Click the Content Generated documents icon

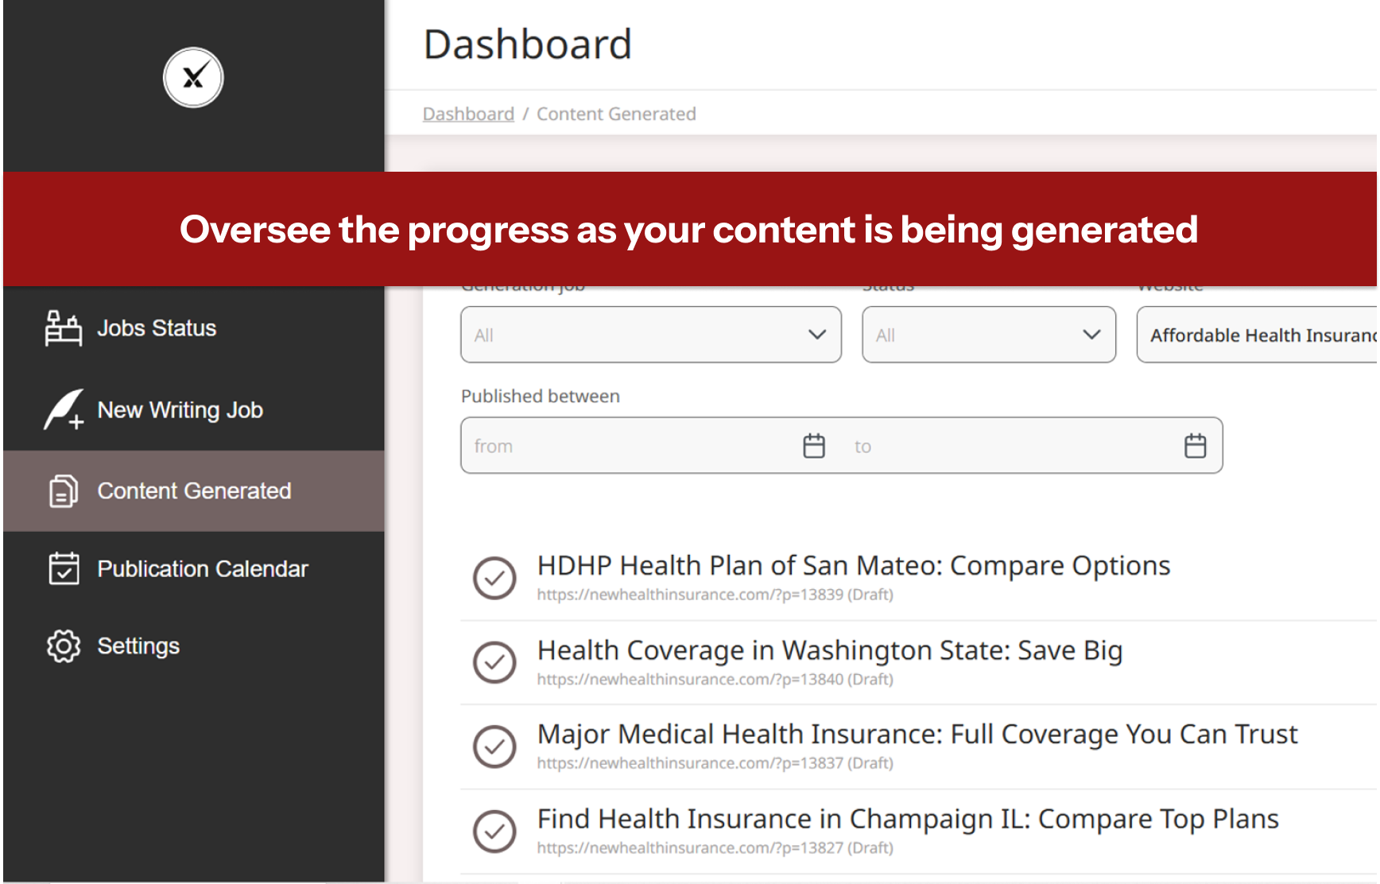click(63, 491)
